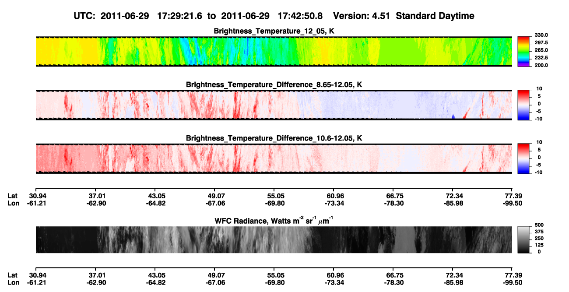This screenshot has height=292, width=569.
Task: Click the 'UTC:' label in the title
Action: (85, 16)
